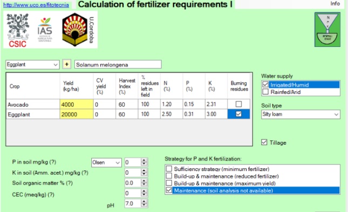Decrease pH value
The width and height of the screenshot is (348, 212).
tap(144, 206)
